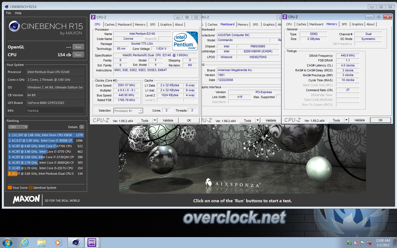Switch to Mainboard tab in left CPU-Z window
397x248 pixels.
point(125,25)
